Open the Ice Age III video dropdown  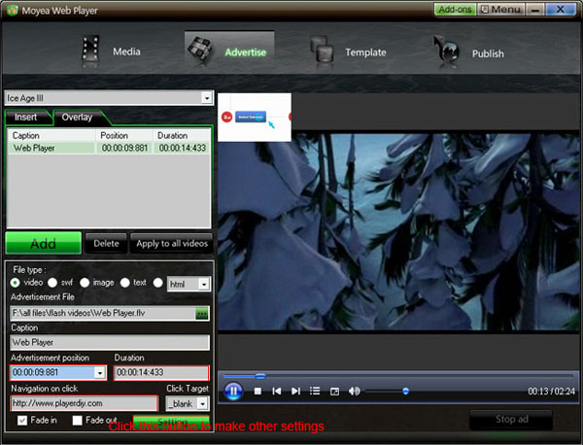tap(207, 98)
